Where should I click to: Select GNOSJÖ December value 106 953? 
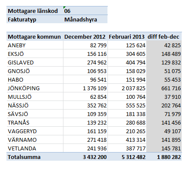[97, 71]
